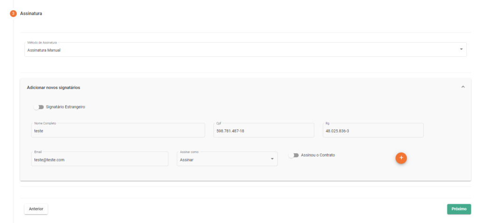Proceed with the green Próximo button
This screenshot has height=223, width=481.
[458, 209]
